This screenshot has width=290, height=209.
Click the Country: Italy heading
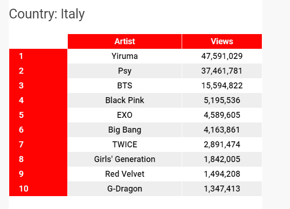click(x=47, y=14)
